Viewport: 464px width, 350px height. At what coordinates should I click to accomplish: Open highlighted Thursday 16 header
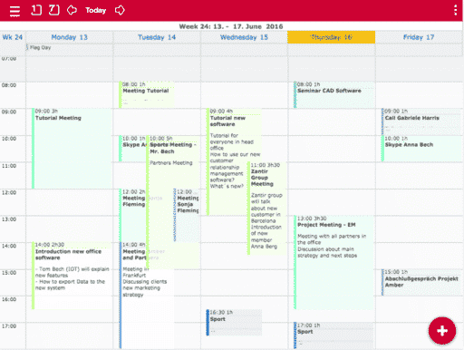point(332,37)
